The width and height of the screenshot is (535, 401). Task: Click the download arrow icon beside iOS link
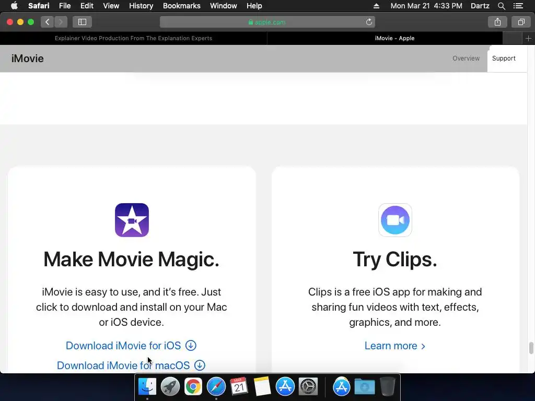point(191,346)
